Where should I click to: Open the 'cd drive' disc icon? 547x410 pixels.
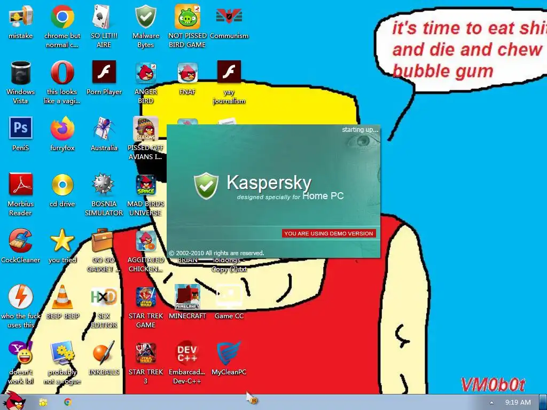(62, 185)
